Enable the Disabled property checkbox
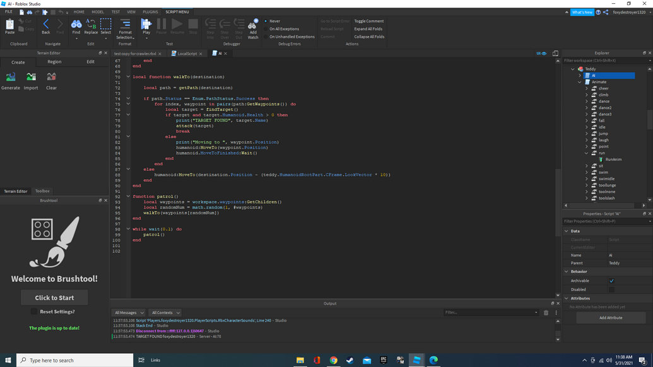 pos(611,288)
